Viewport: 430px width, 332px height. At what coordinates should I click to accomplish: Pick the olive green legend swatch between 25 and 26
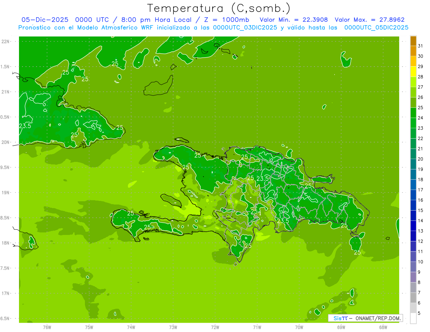(413, 102)
